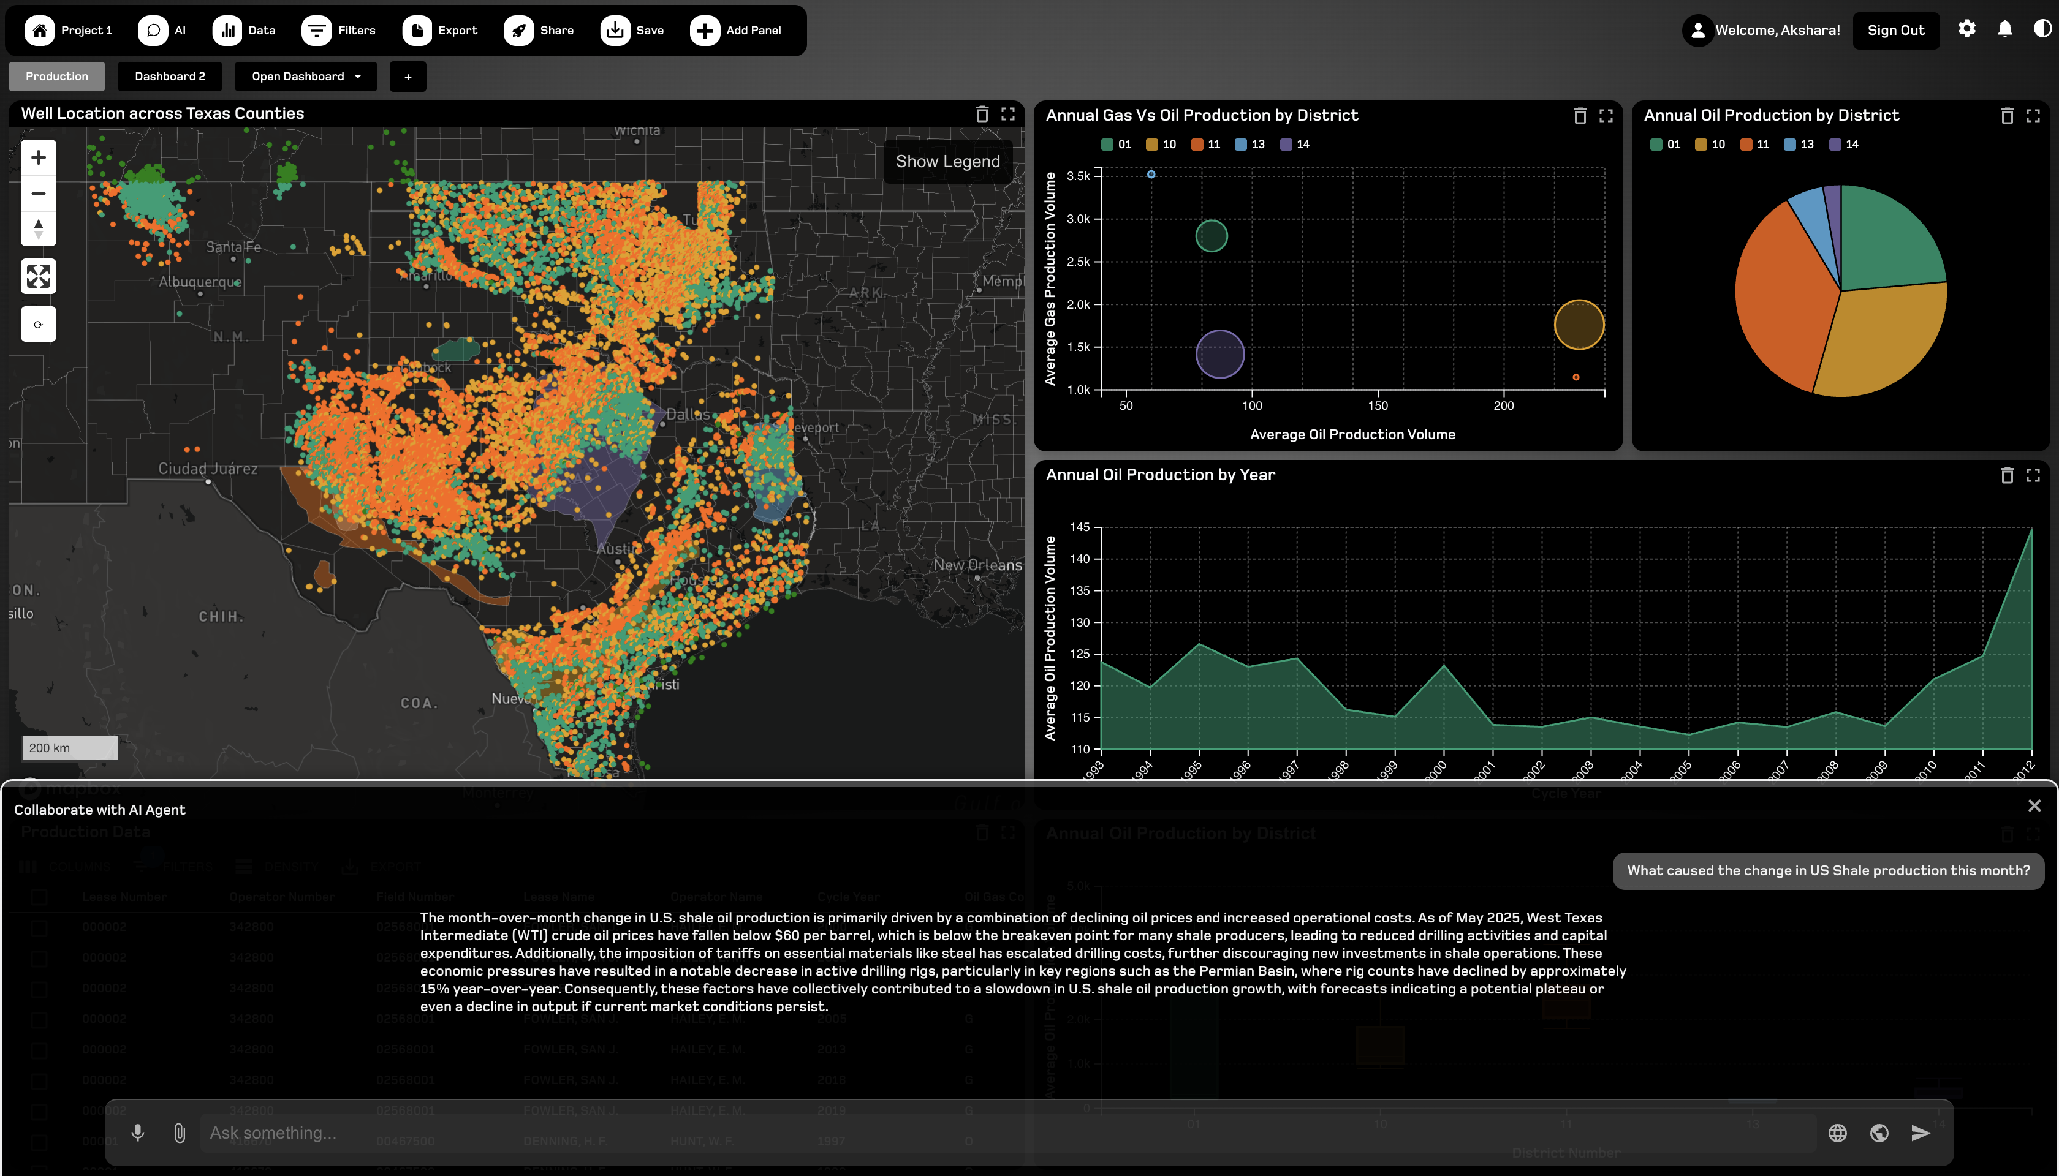Open the Export menu
Viewport: 2059px width, 1176px height.
pos(441,31)
